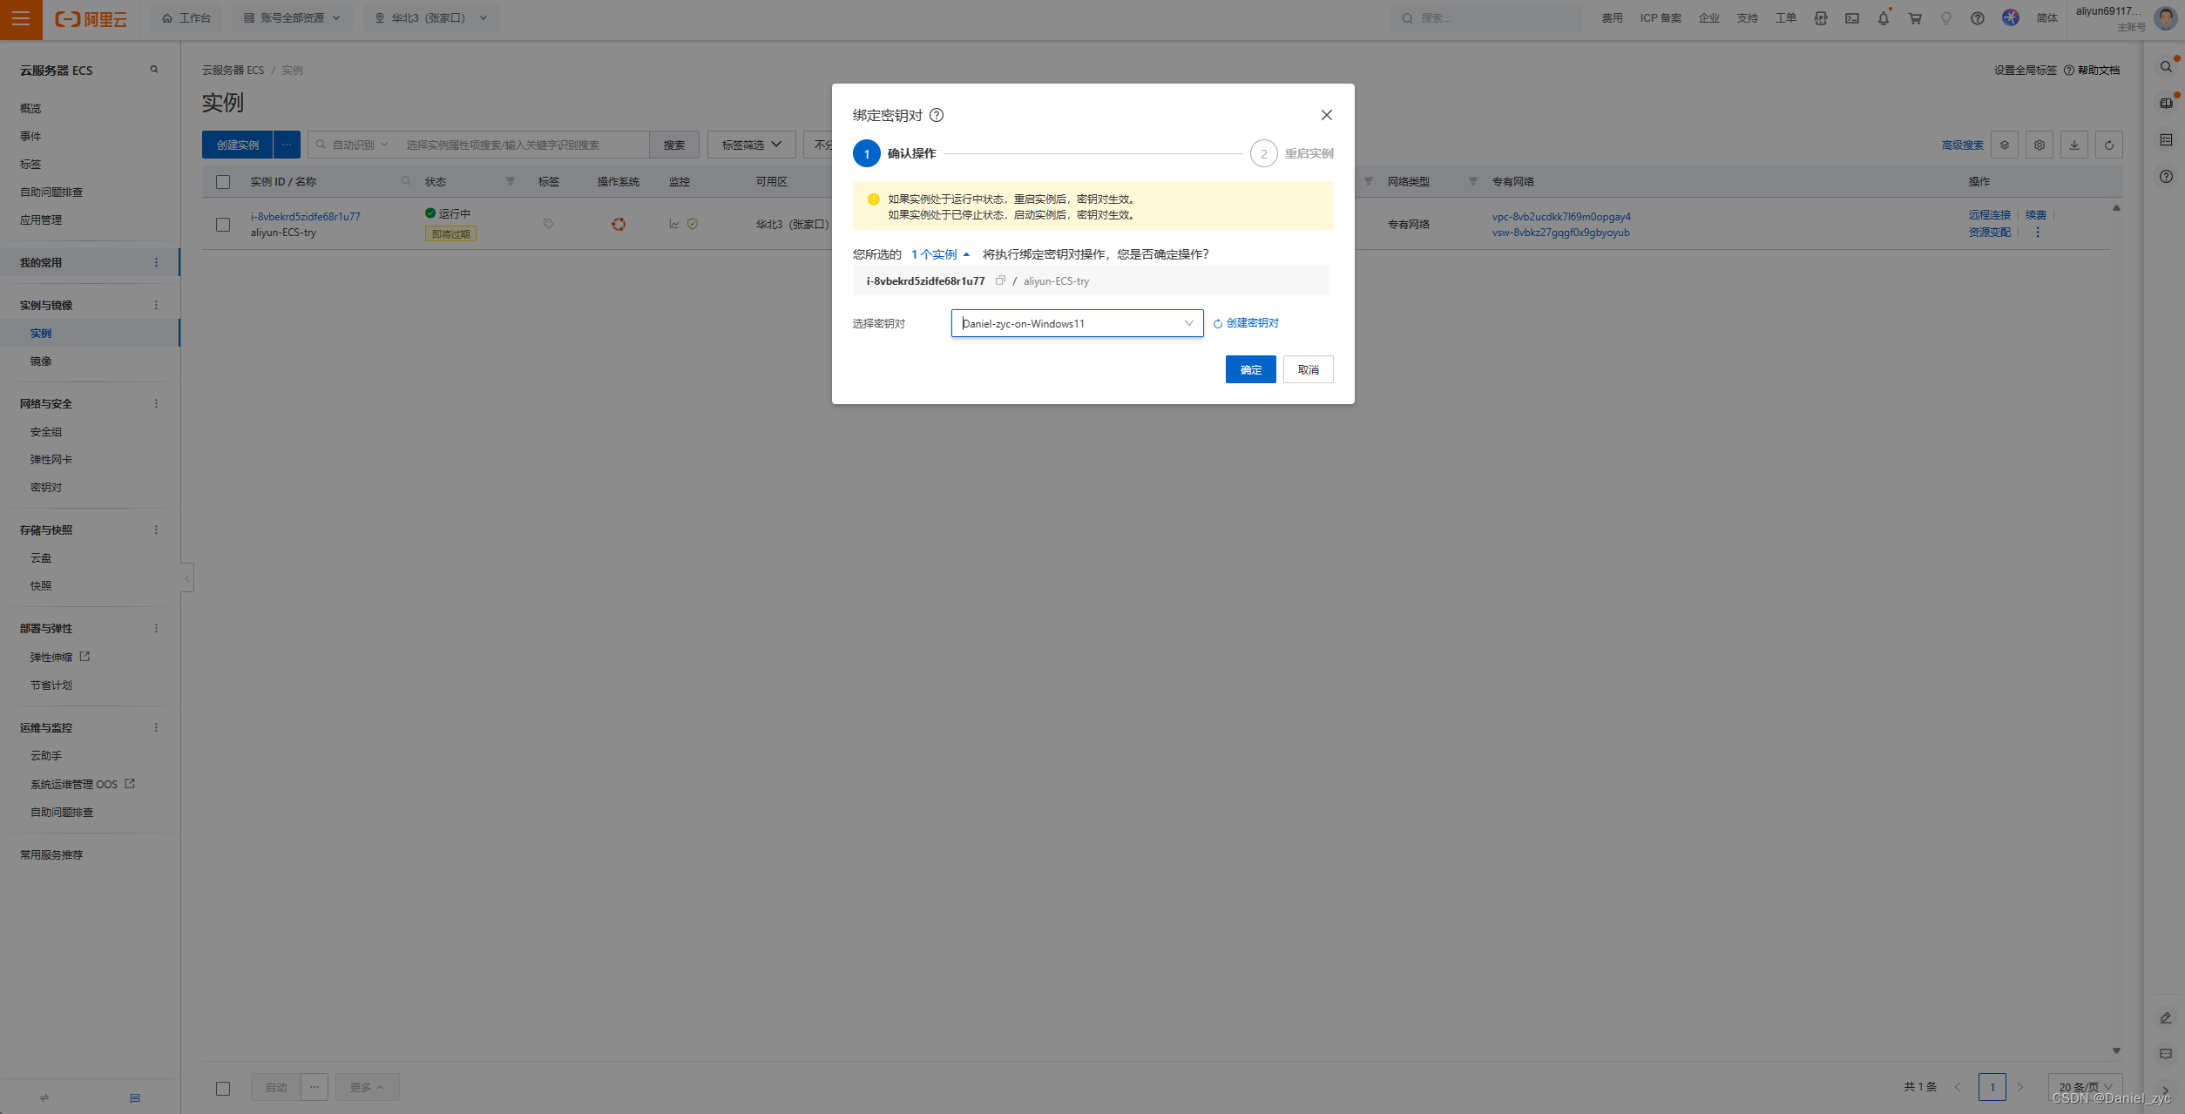
Task: Click the export download icon
Action: (2073, 145)
